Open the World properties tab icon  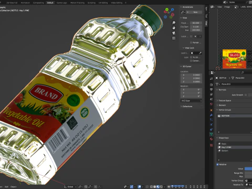pos(211,104)
